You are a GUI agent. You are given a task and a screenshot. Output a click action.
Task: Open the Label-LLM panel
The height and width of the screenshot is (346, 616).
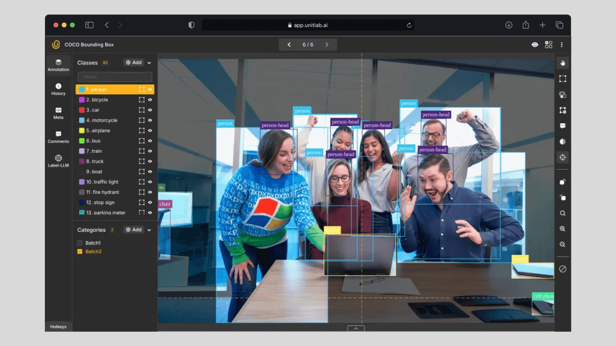click(58, 161)
